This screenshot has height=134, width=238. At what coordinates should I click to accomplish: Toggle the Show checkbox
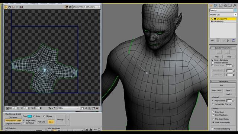tap(34, 116)
